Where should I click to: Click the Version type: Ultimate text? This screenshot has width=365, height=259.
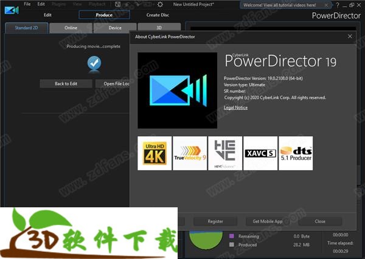(245, 85)
